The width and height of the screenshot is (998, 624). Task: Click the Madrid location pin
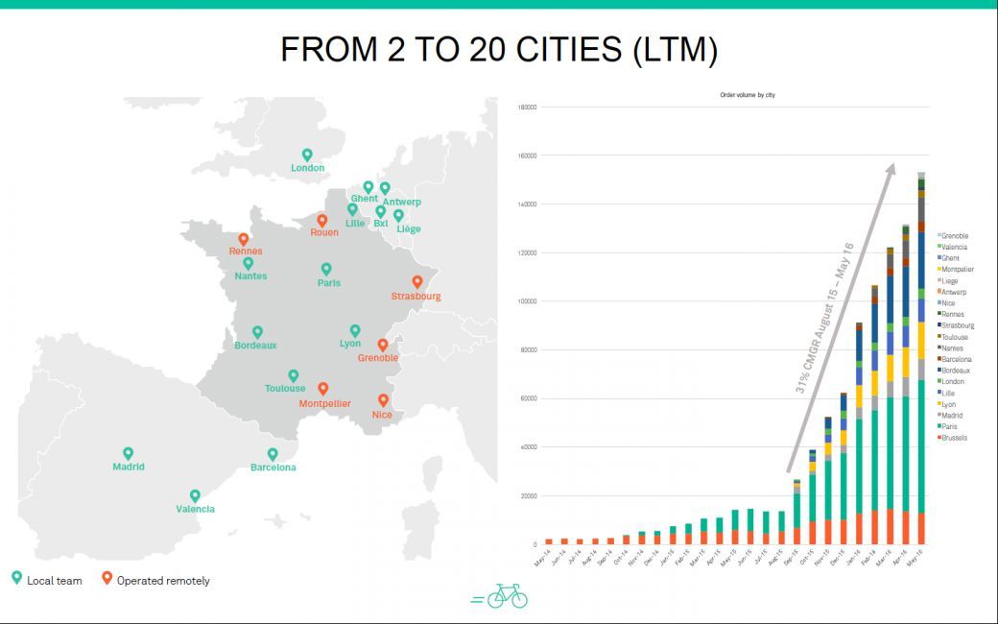coord(128,453)
